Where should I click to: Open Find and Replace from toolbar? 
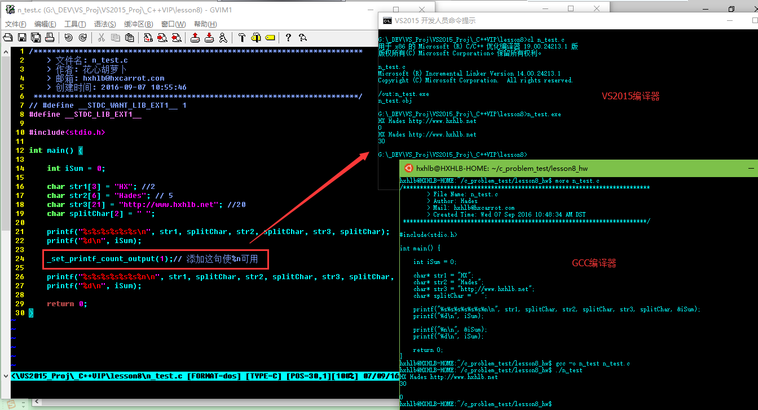coord(148,38)
